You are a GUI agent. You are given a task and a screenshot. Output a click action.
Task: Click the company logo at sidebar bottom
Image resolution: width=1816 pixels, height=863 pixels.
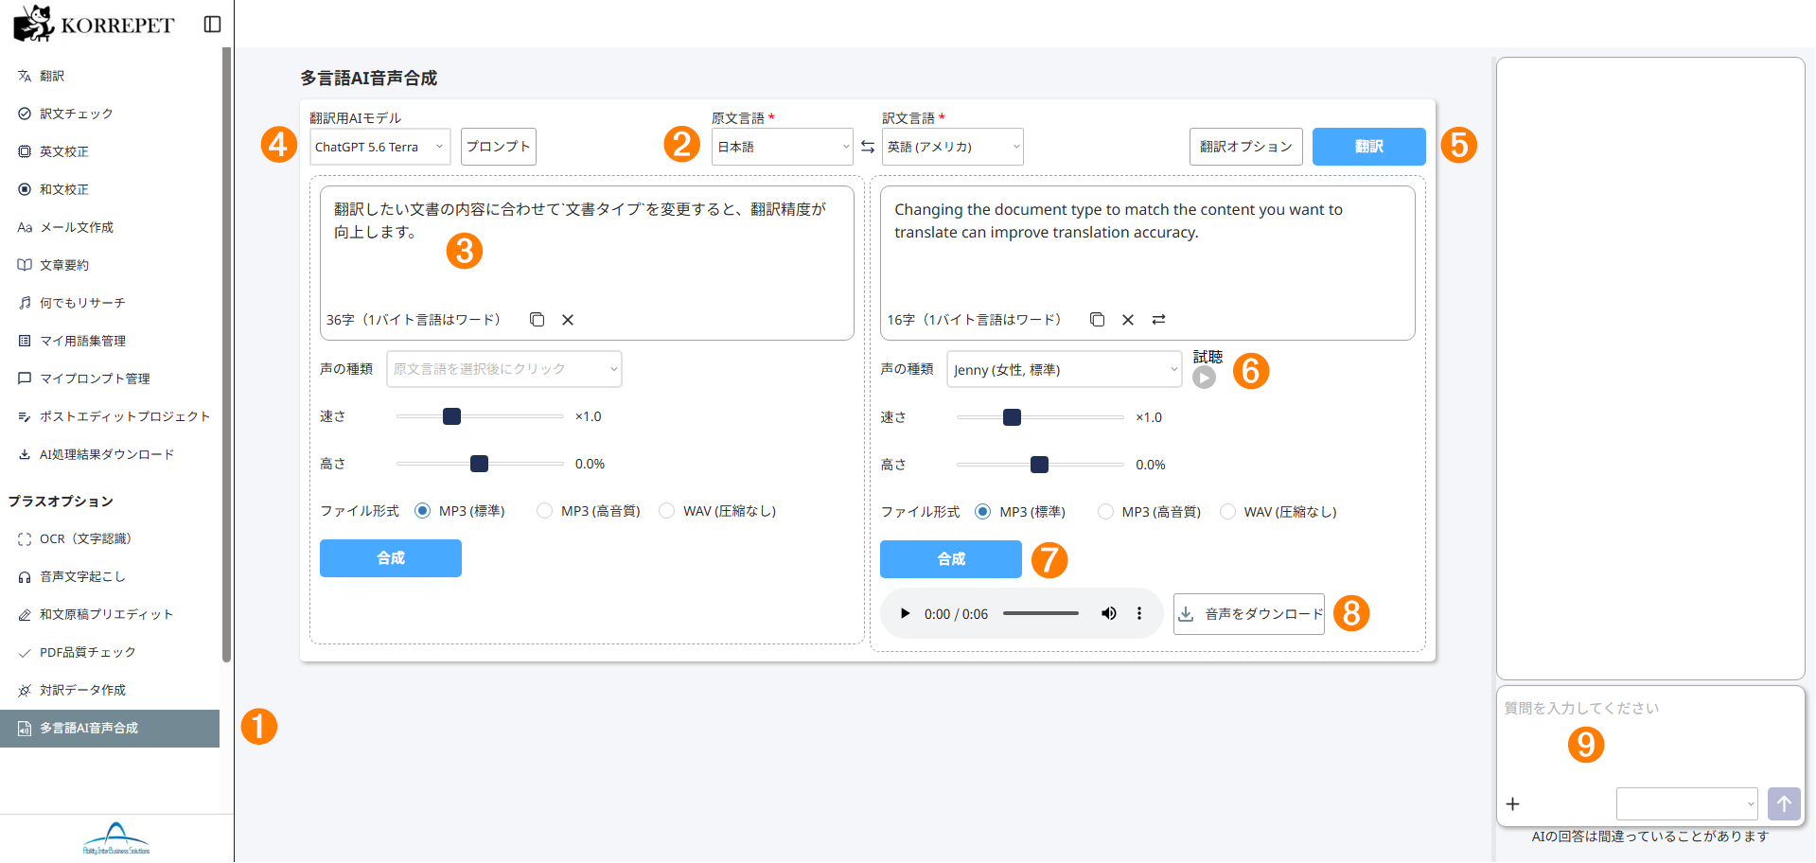(x=116, y=838)
